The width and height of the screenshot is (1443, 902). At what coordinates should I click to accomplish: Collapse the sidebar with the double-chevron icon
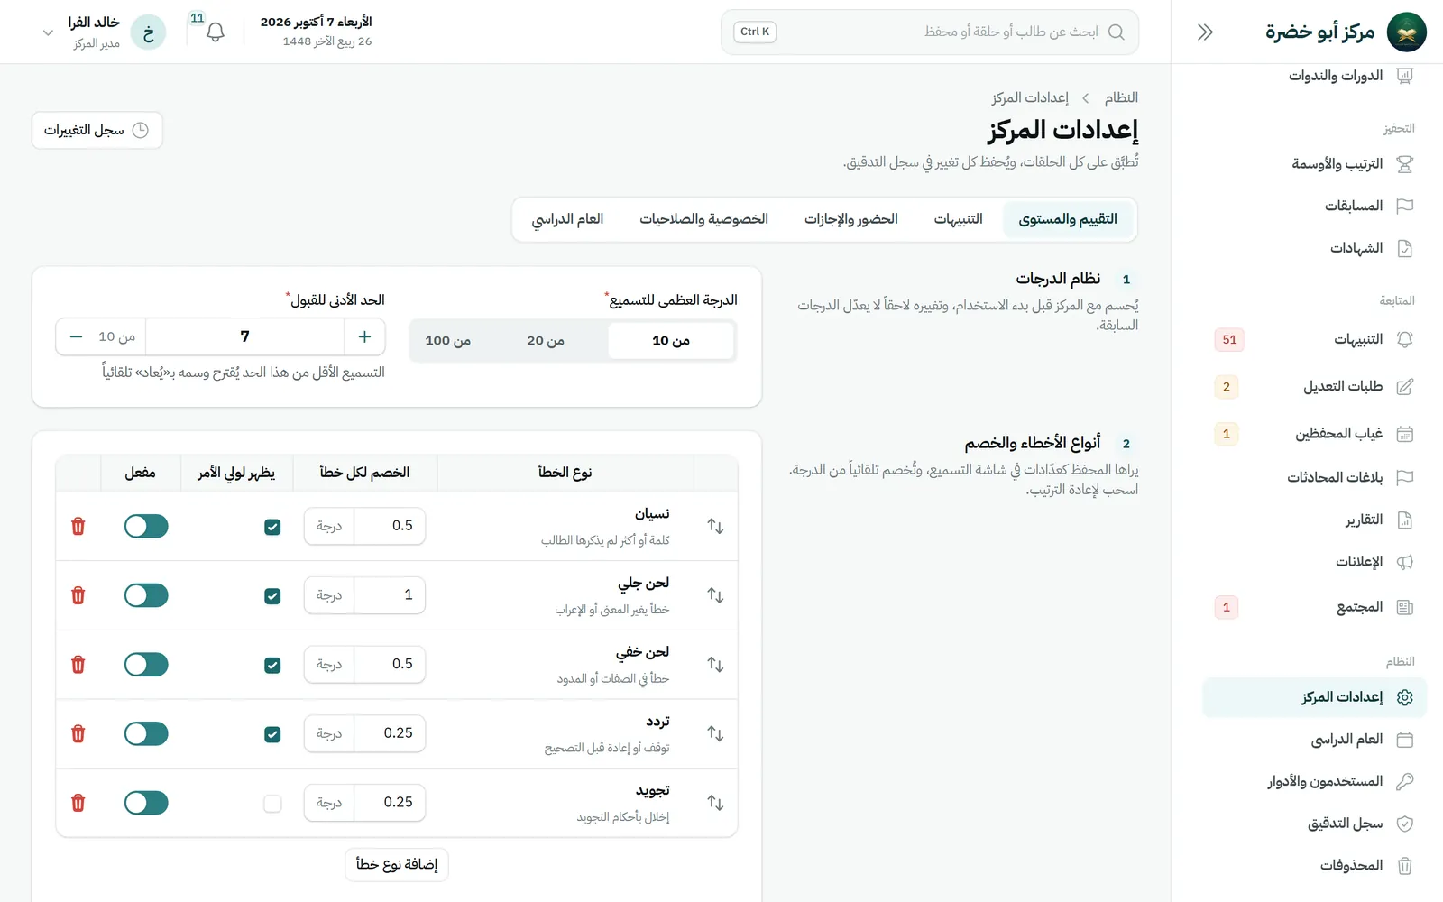pyautogui.click(x=1205, y=32)
